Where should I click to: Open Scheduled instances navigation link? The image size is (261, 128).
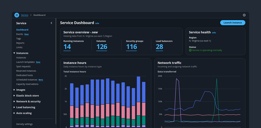coord(27,80)
